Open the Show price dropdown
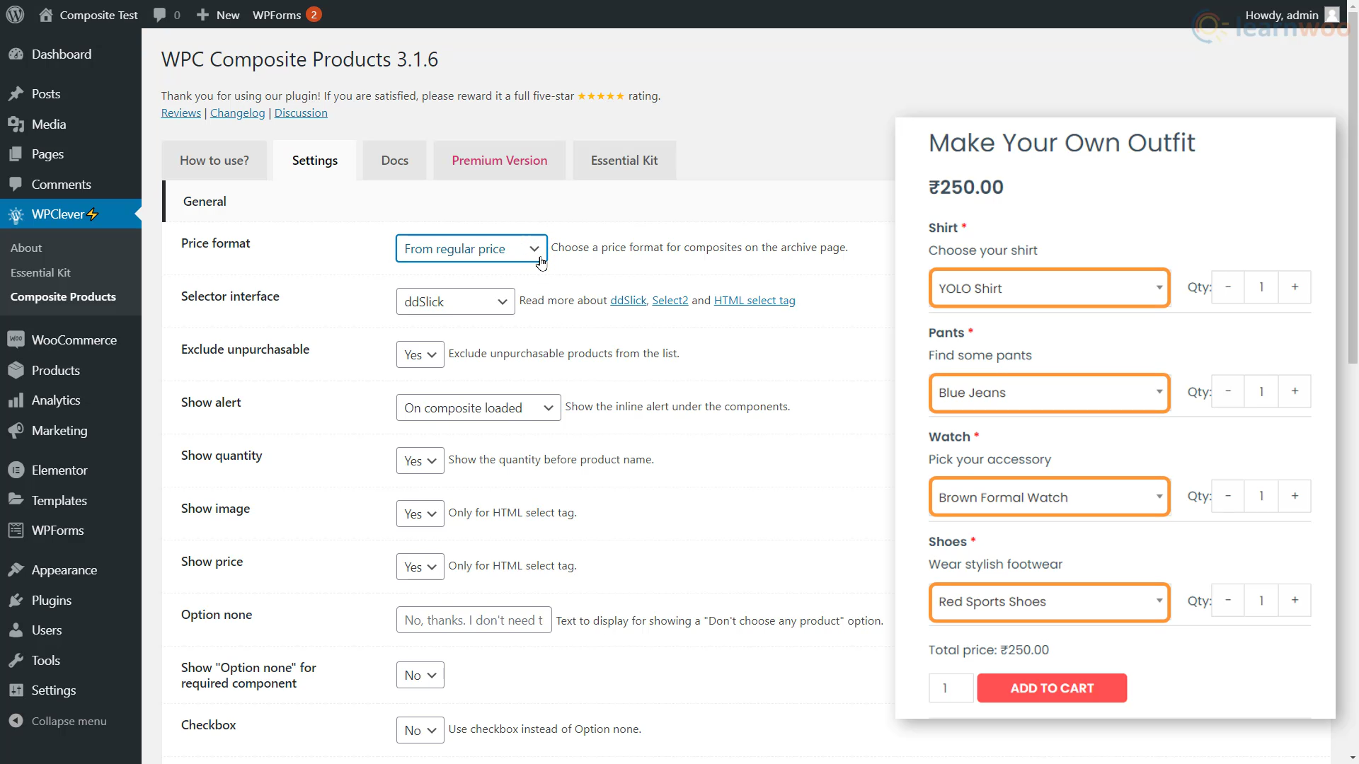This screenshot has height=764, width=1359. 420,567
